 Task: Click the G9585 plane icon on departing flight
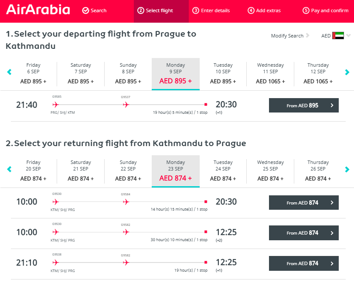coord(55,105)
